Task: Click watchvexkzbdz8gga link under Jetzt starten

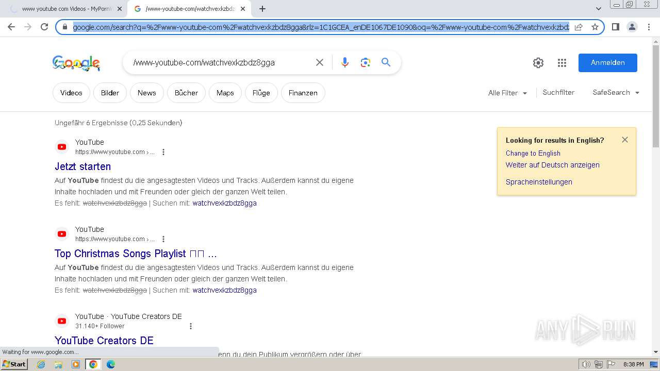Action: [224, 203]
